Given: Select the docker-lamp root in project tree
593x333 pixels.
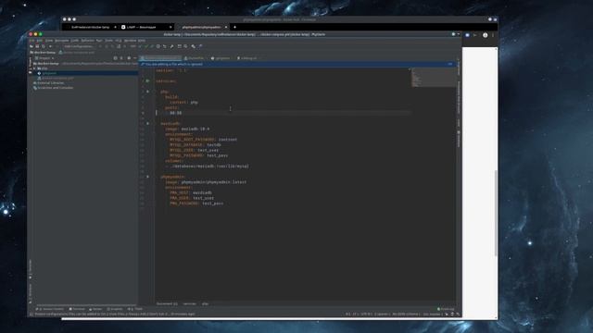Looking at the screenshot, I should 47,64.
